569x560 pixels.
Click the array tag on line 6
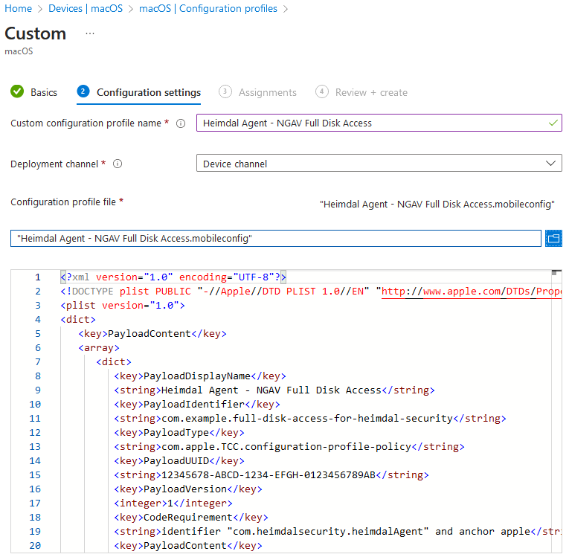(99, 348)
